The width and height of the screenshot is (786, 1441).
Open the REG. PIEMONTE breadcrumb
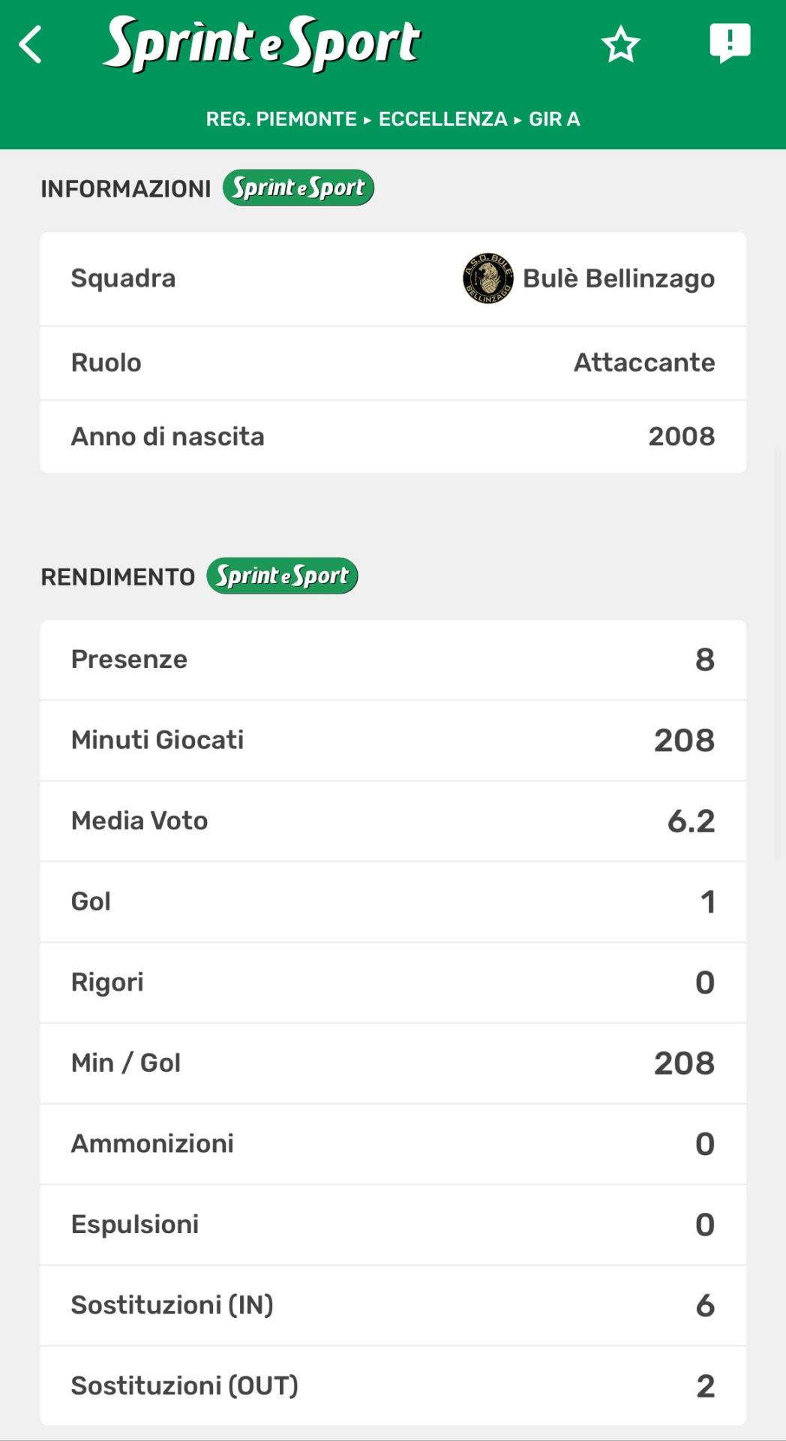281,119
